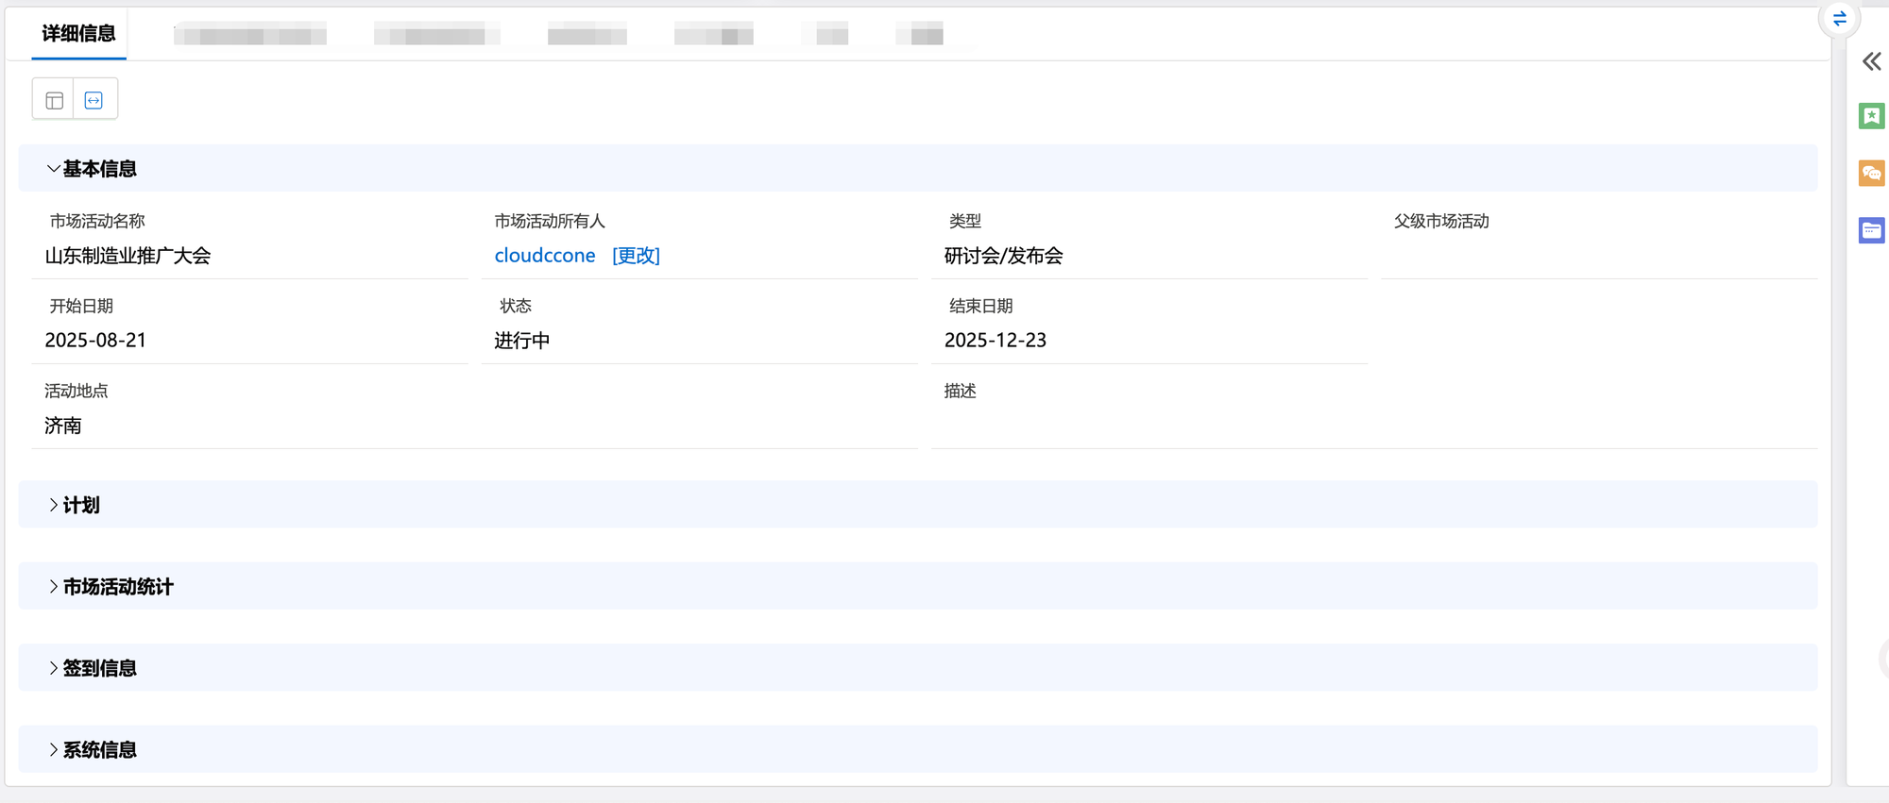The width and height of the screenshot is (1889, 803).
Task: Click the end date 2025-12-23 value
Action: click(x=995, y=341)
